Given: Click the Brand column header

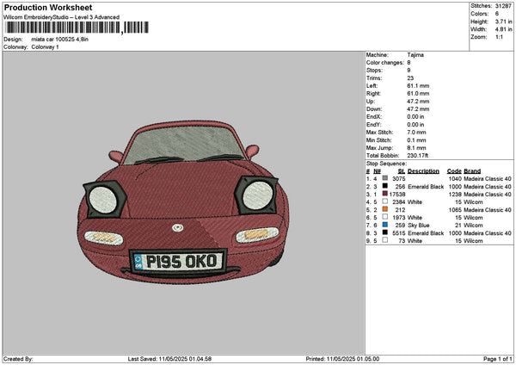Looking at the screenshot, I should click(472, 170).
